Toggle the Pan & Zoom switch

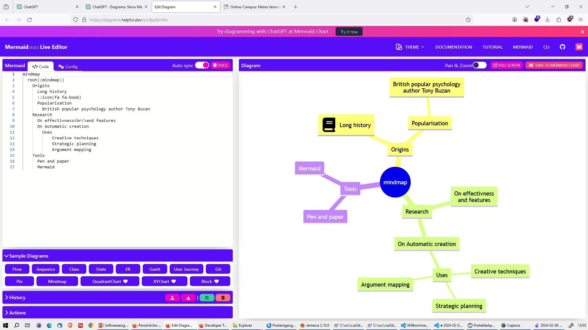(479, 65)
